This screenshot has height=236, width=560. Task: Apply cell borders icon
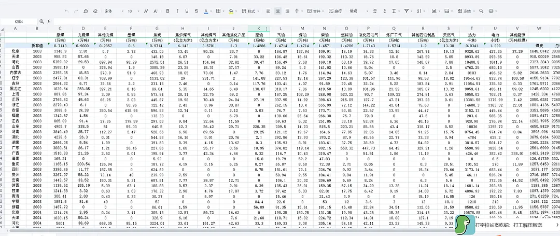coord(218,11)
